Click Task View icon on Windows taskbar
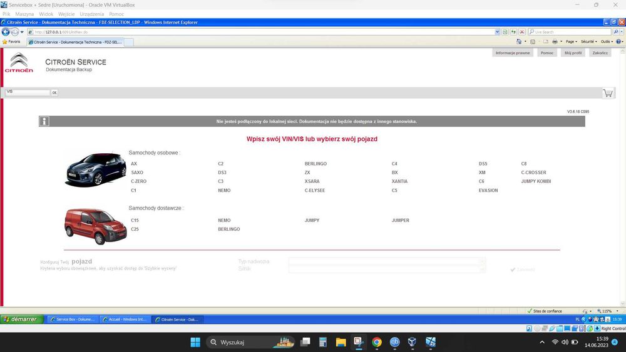This screenshot has height=352, width=626. pyautogui.click(x=305, y=342)
